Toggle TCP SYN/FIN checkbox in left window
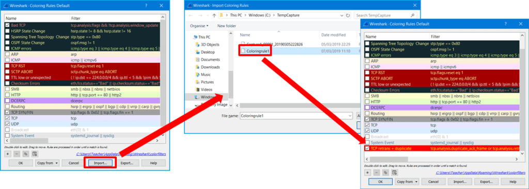This screenshot has height=189, width=529. pyautogui.click(x=8, y=113)
